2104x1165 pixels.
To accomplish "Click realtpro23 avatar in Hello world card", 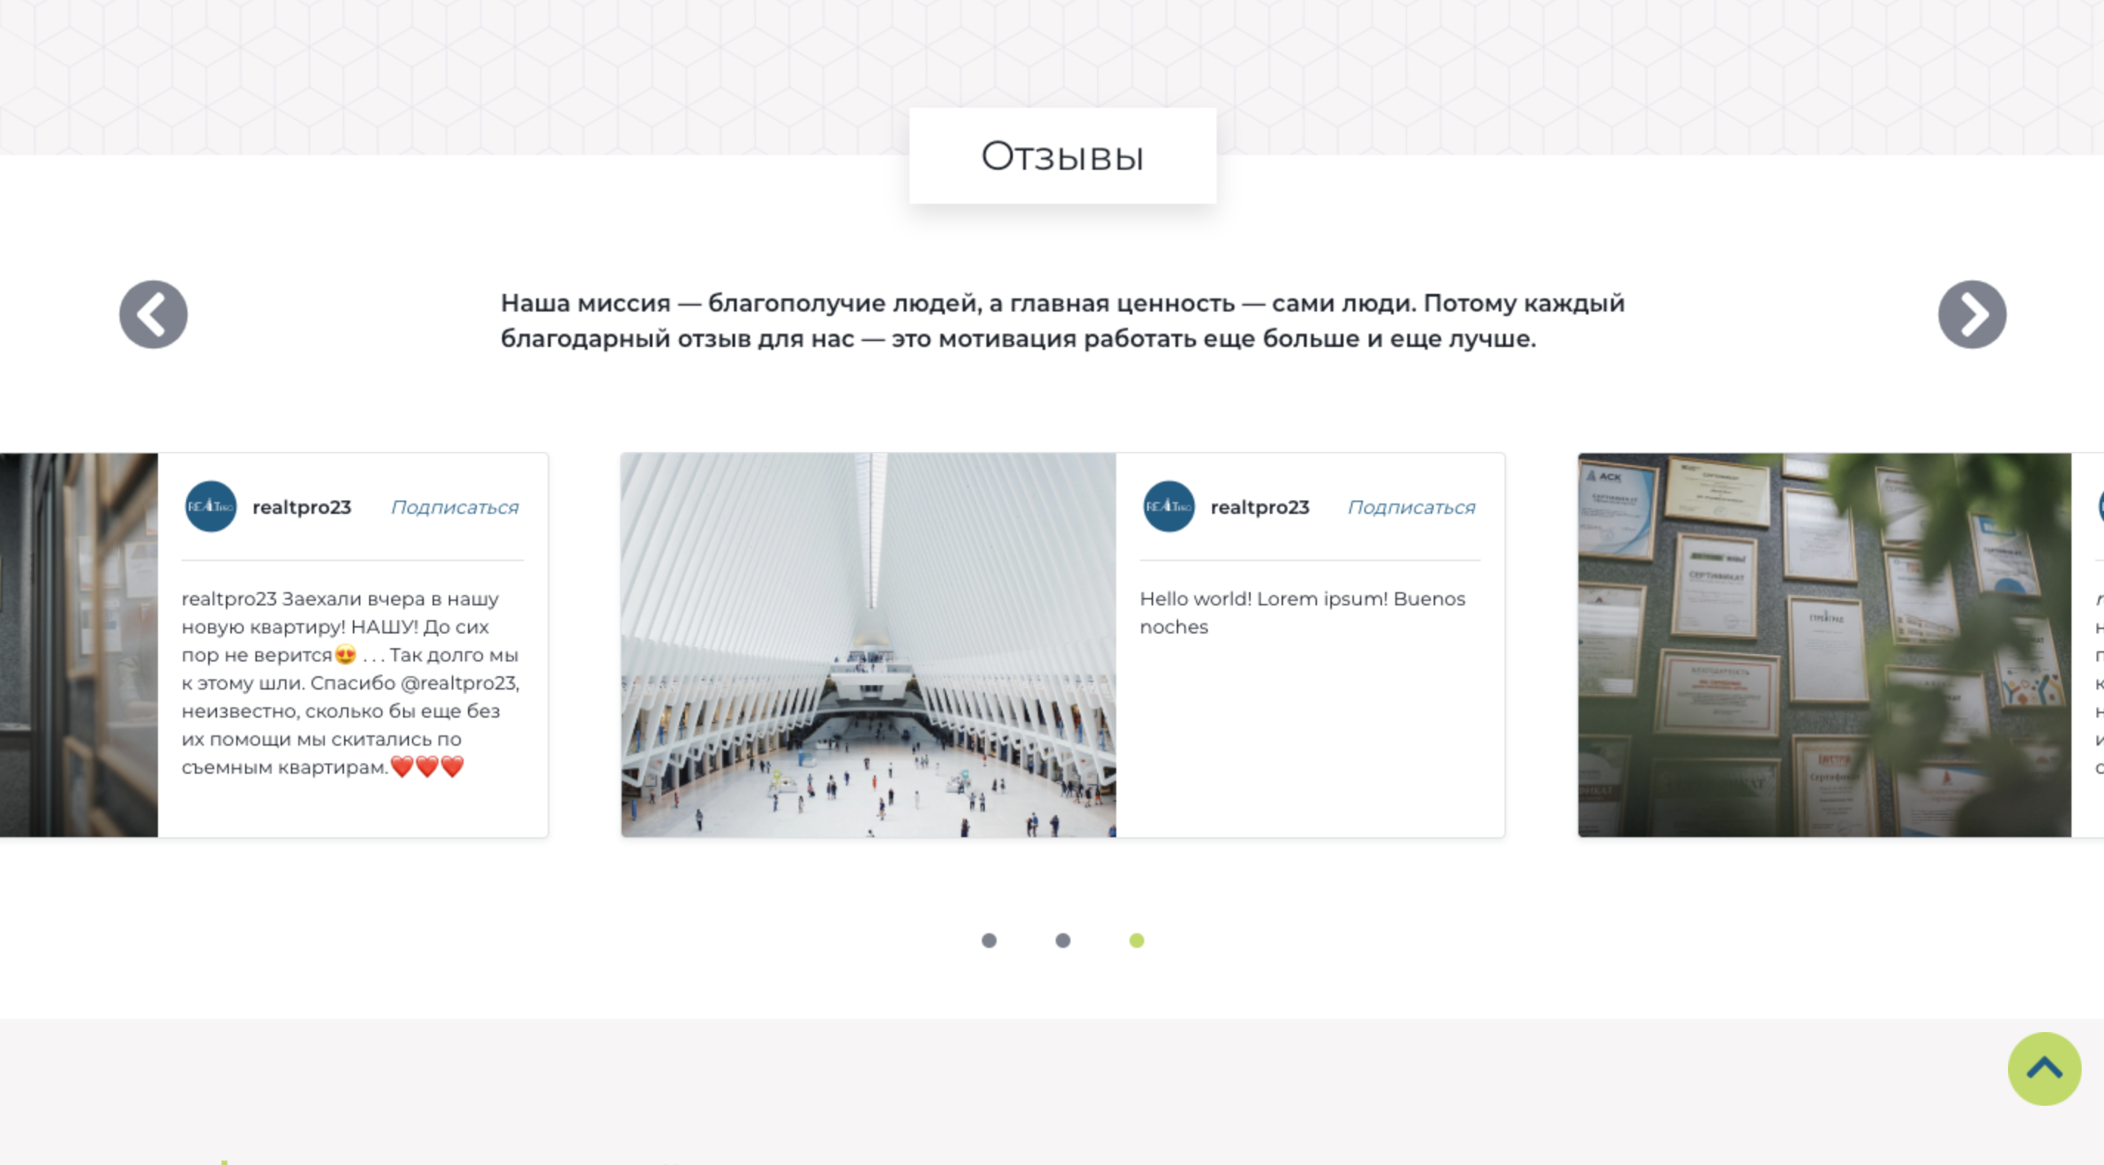I will coord(1169,506).
